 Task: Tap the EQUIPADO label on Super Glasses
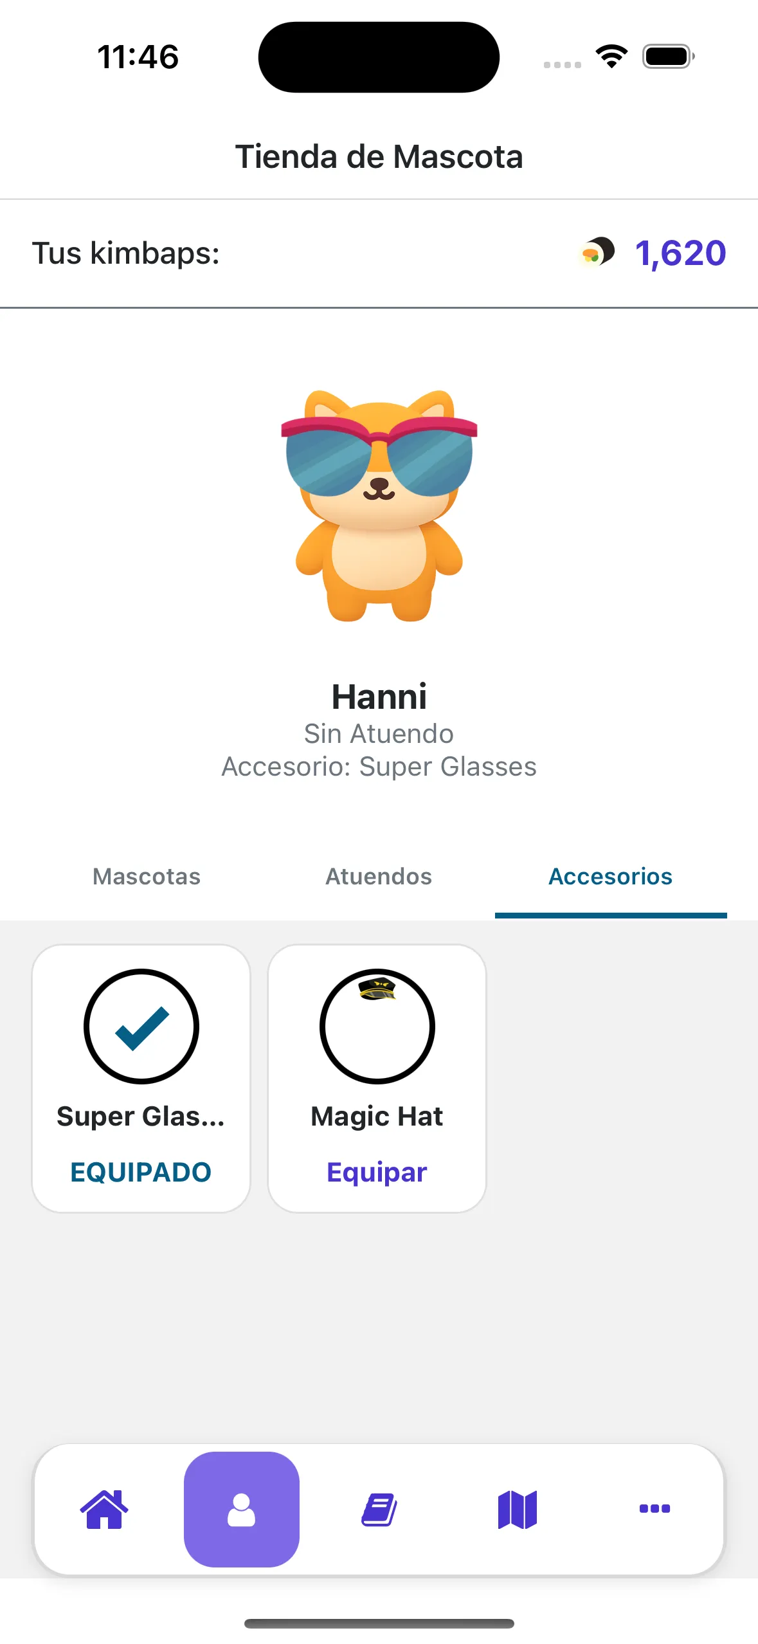click(x=141, y=1172)
